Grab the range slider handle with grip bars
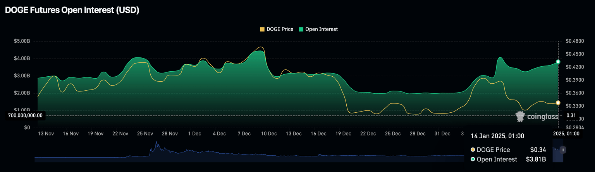Screen dimensions: 595x172 tap(563, 150)
